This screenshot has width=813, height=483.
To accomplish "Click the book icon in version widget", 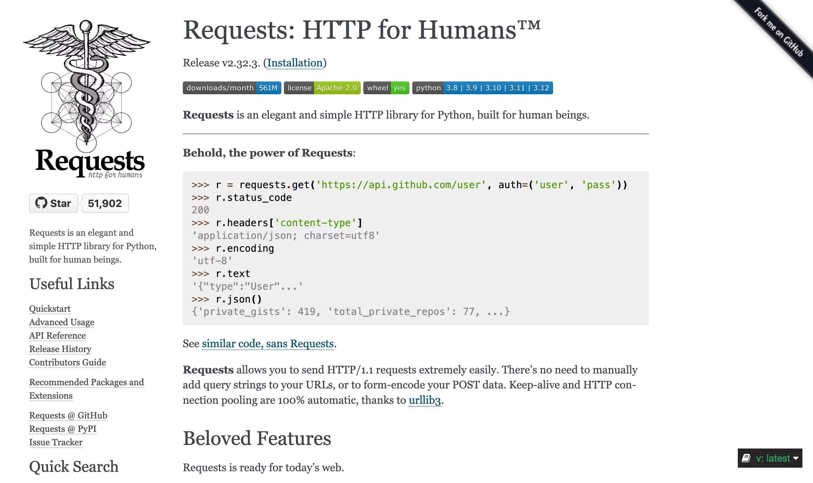I will 746,458.
